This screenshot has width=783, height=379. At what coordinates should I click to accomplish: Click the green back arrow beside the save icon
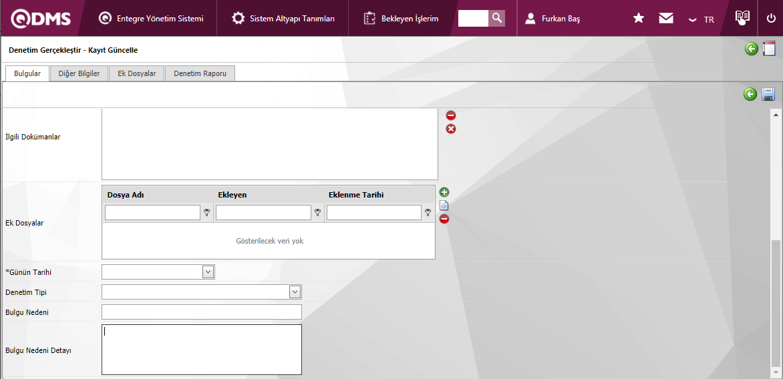coord(750,94)
